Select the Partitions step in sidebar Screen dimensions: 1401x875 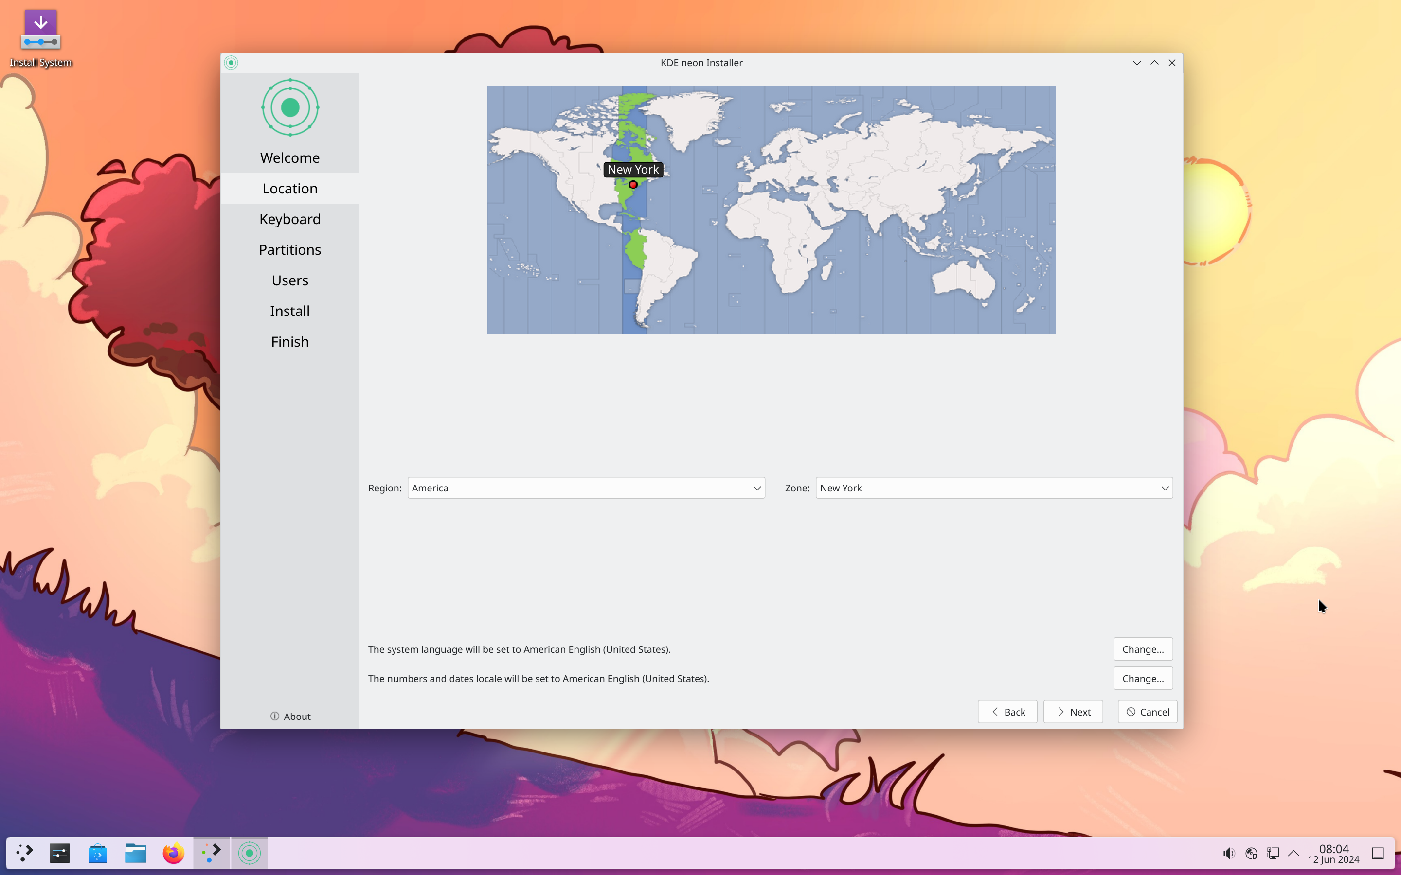(x=289, y=249)
